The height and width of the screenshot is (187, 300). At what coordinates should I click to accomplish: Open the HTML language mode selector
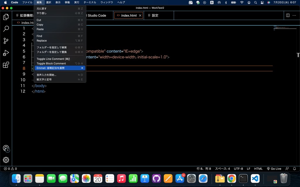[258, 169]
